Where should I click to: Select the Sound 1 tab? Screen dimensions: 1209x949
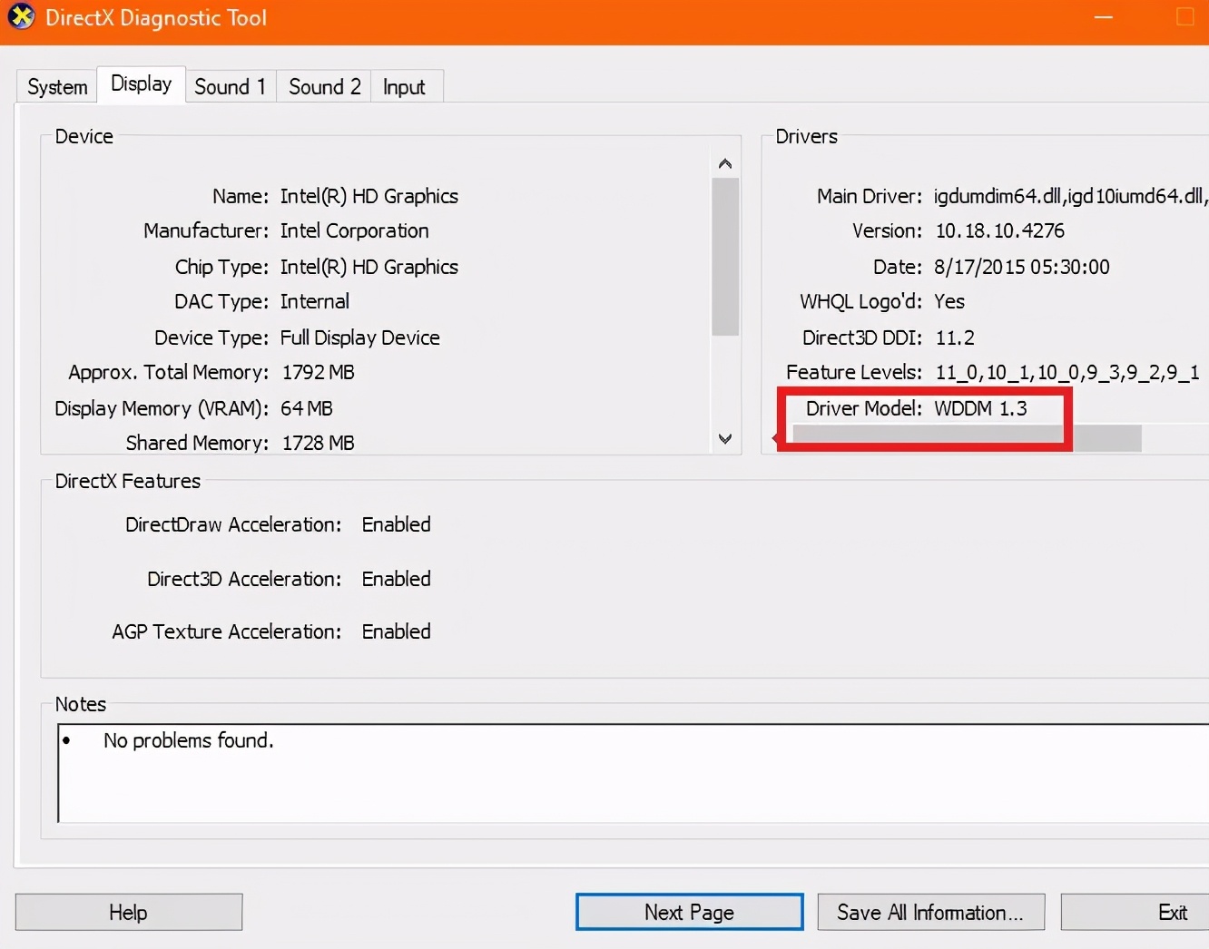pos(230,86)
